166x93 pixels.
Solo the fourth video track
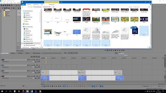coord(39,76)
